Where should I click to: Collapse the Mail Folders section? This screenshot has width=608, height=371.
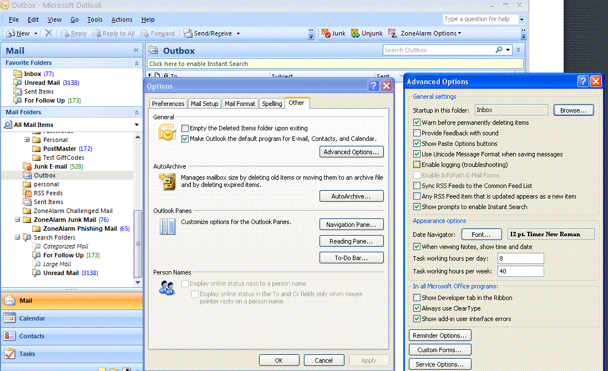point(136,113)
